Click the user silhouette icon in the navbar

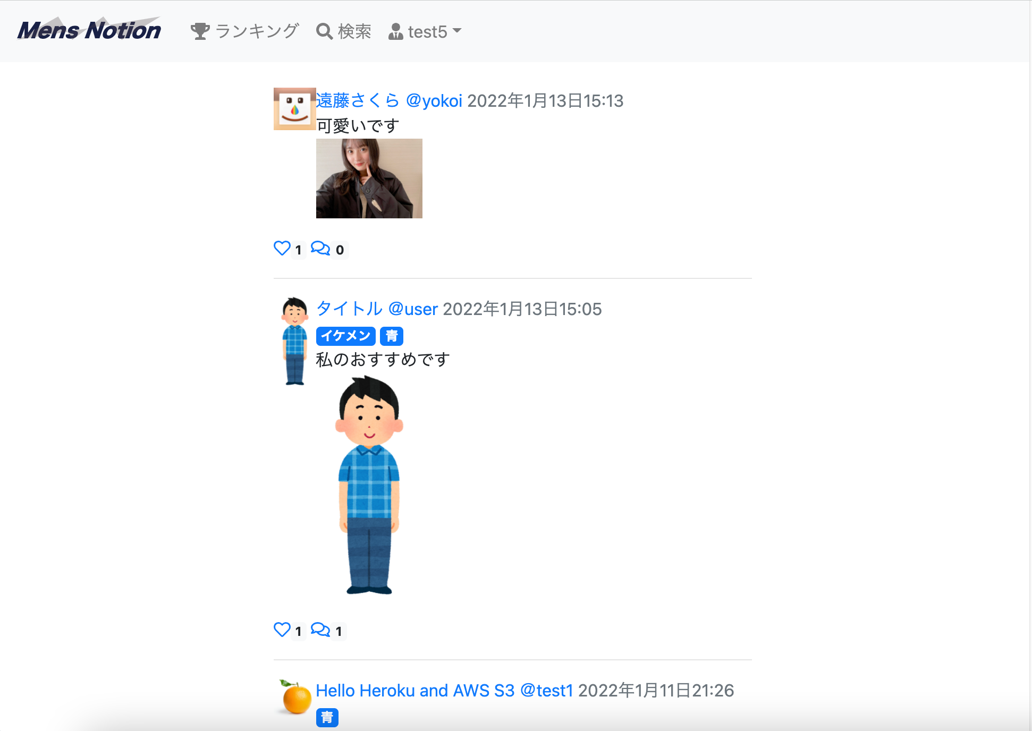(395, 31)
